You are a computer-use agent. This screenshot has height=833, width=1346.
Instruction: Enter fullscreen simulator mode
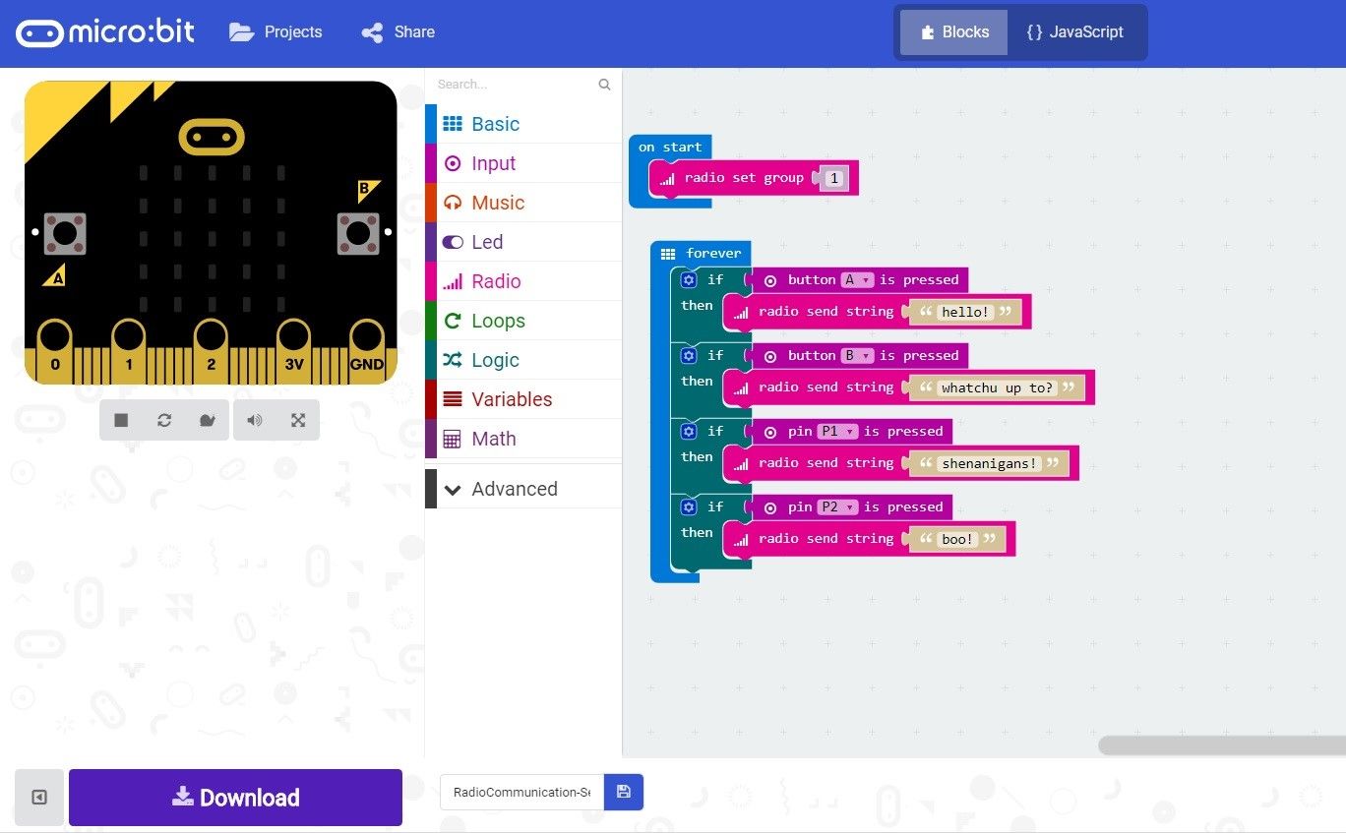tap(298, 420)
